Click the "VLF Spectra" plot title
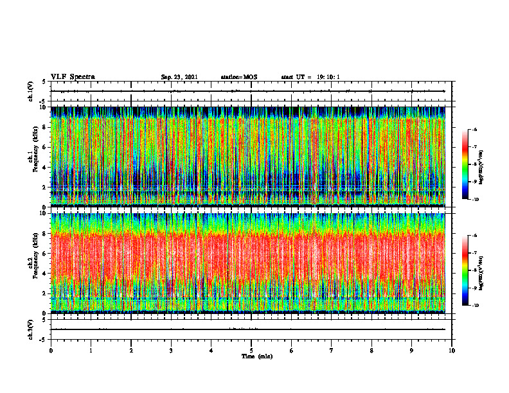This screenshot has height=393, width=509. tap(73, 77)
